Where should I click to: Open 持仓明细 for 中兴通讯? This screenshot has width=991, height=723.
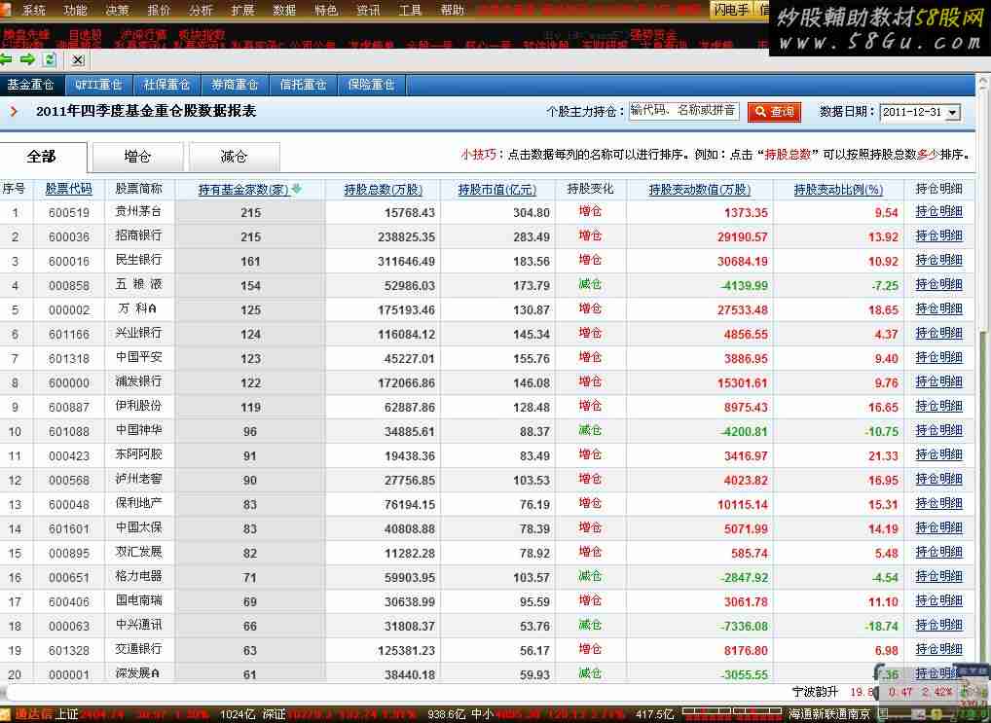tap(939, 625)
